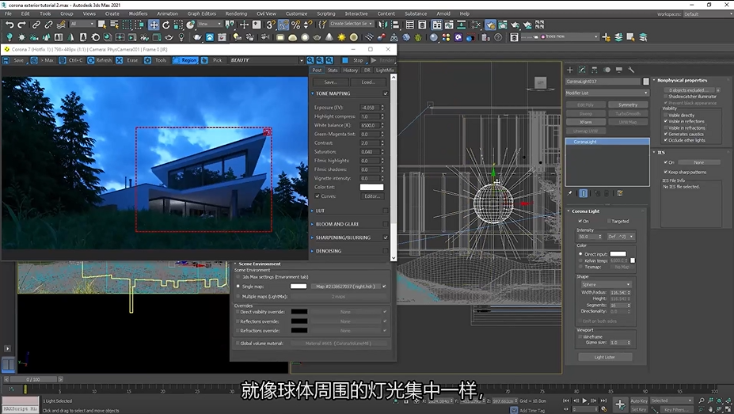Click the Redo arrow icon

(x=21, y=25)
